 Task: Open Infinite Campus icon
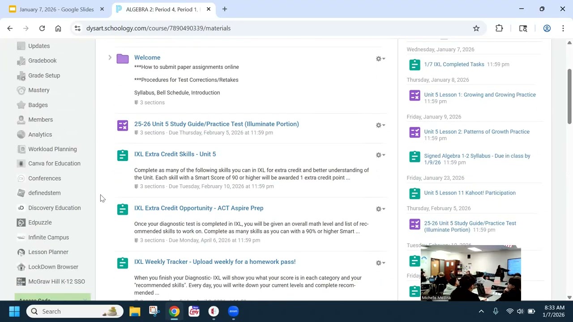(21, 237)
